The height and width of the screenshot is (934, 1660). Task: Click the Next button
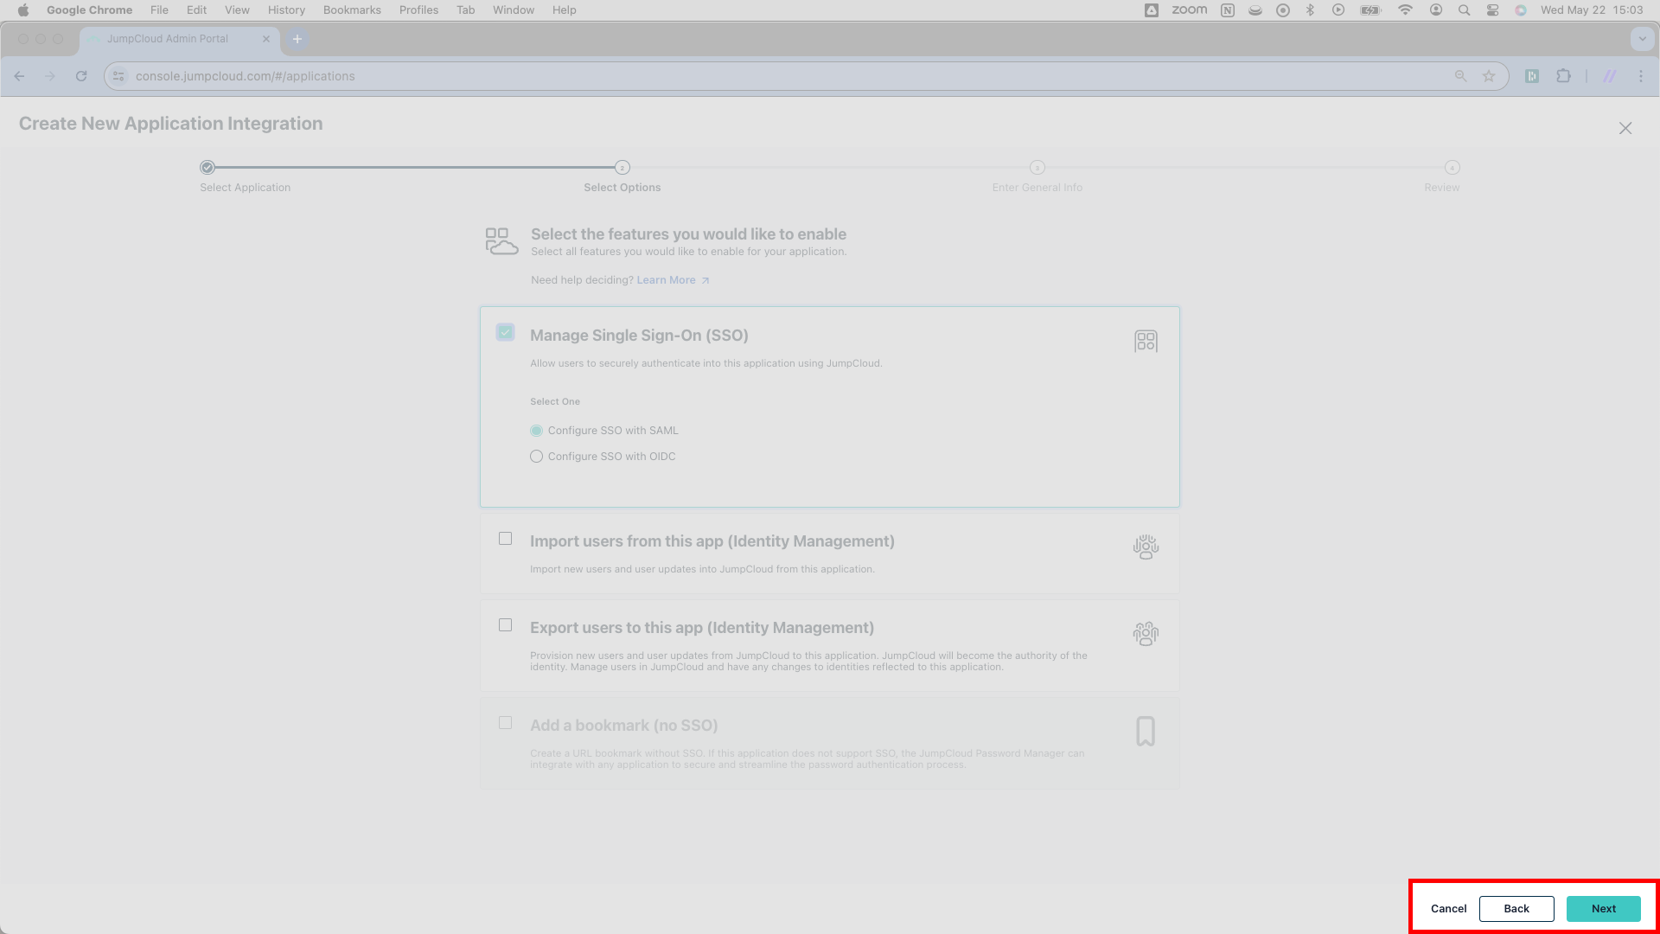point(1604,909)
